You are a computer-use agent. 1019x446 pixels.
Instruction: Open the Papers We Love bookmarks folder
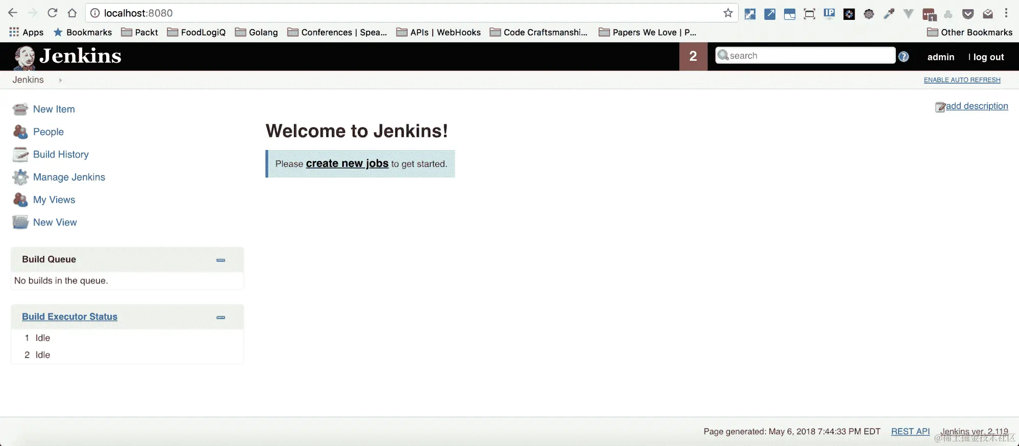[x=648, y=32]
